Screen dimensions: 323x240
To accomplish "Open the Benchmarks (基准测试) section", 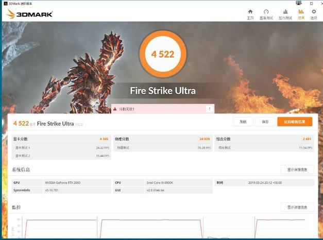I will pyautogui.click(x=266, y=14).
